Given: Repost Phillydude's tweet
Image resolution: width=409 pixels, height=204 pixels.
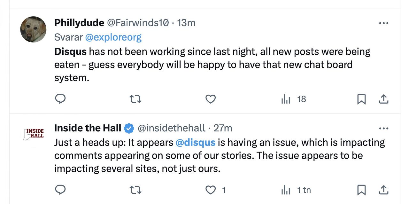Looking at the screenshot, I should click(x=135, y=99).
